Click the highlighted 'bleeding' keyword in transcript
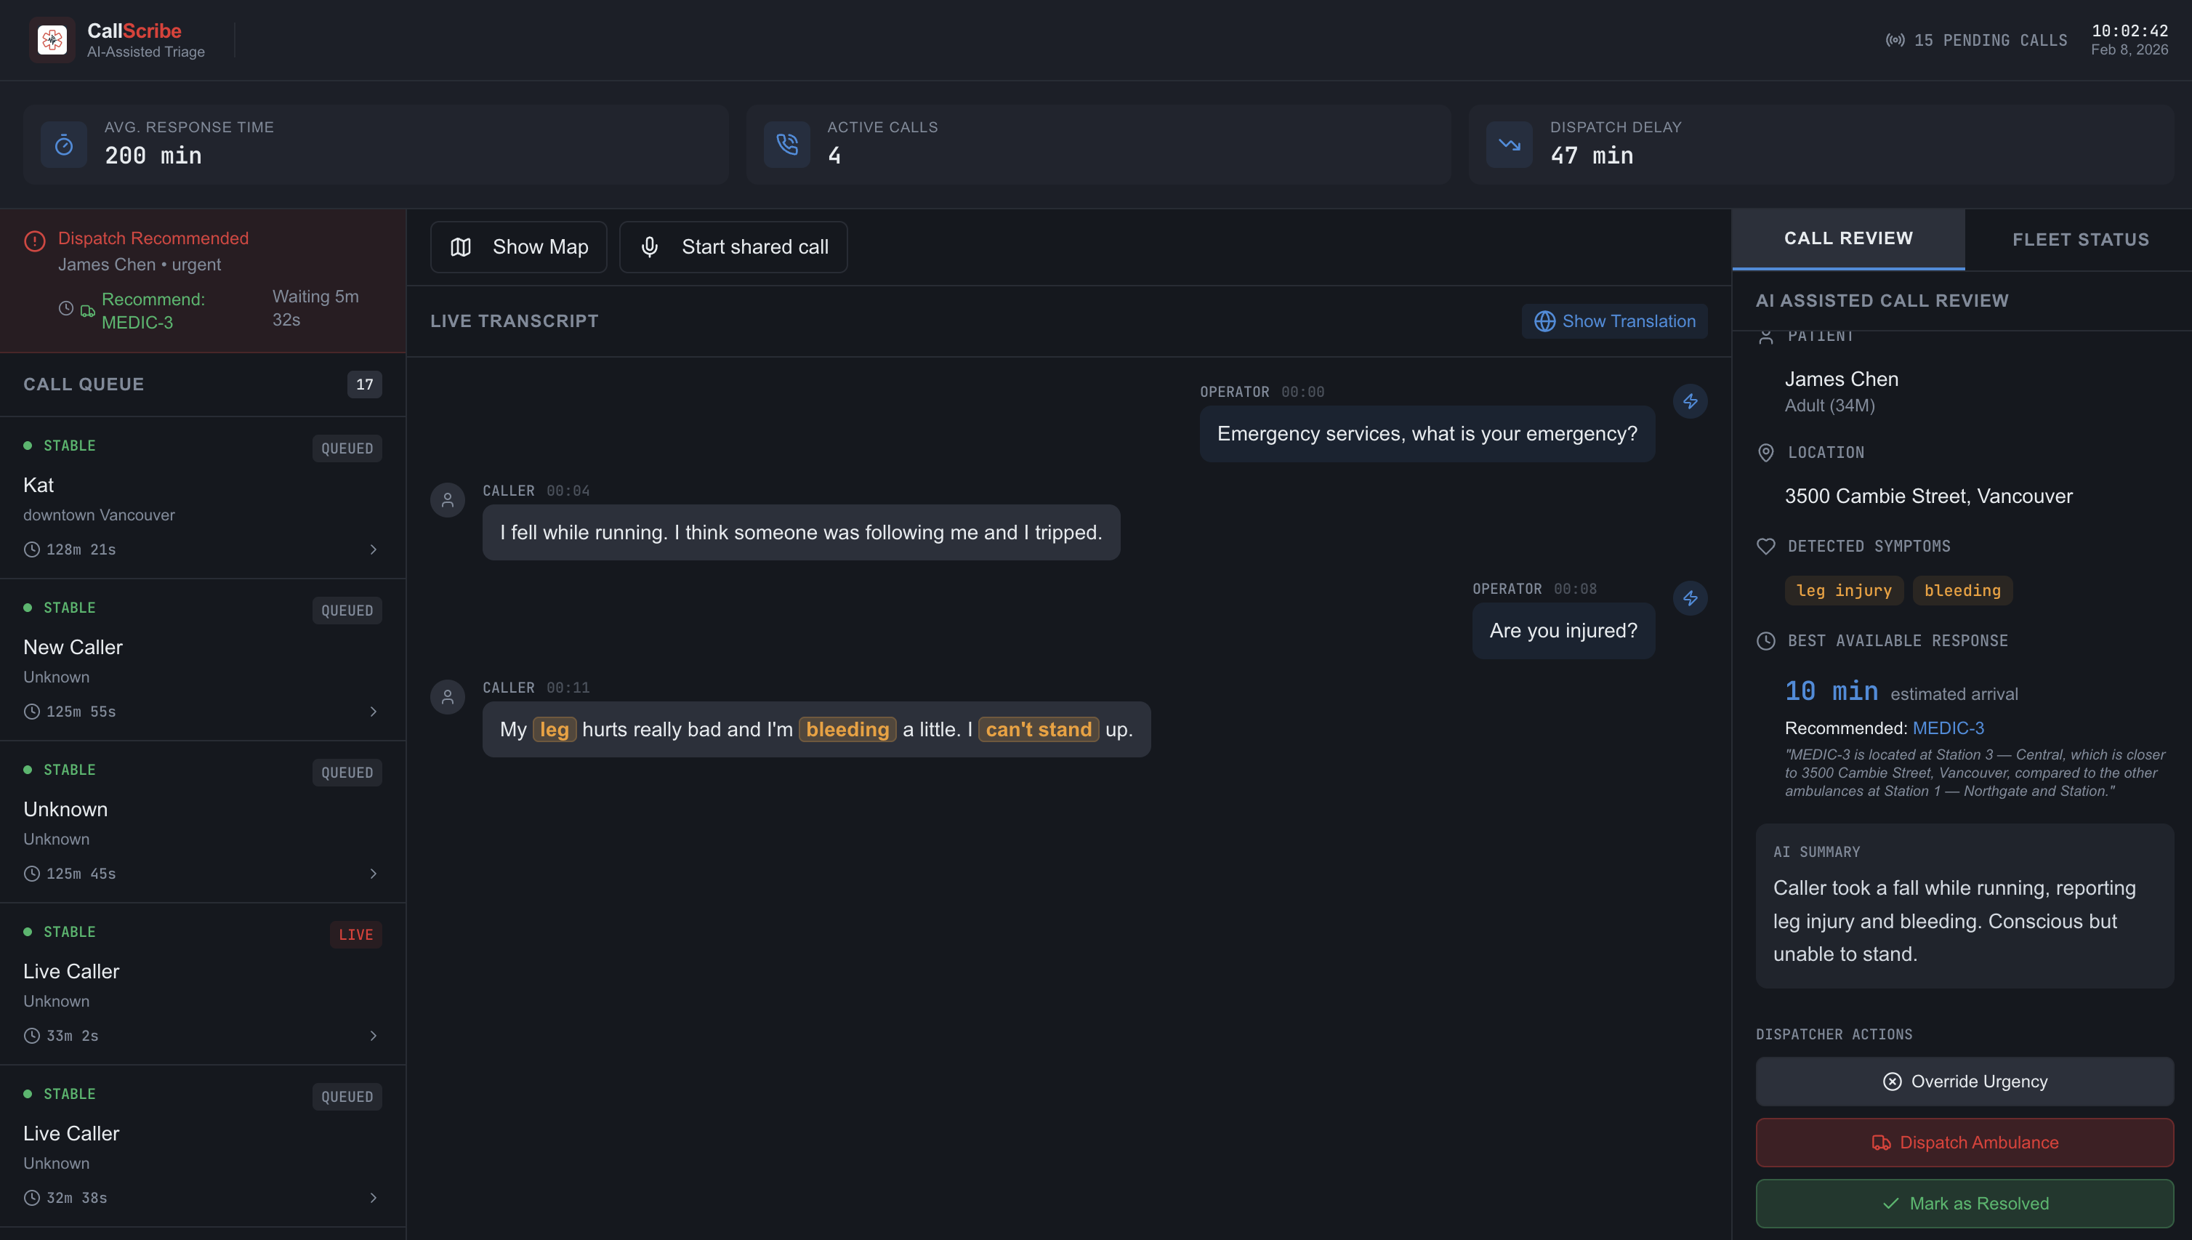The width and height of the screenshot is (2192, 1240). [847, 729]
